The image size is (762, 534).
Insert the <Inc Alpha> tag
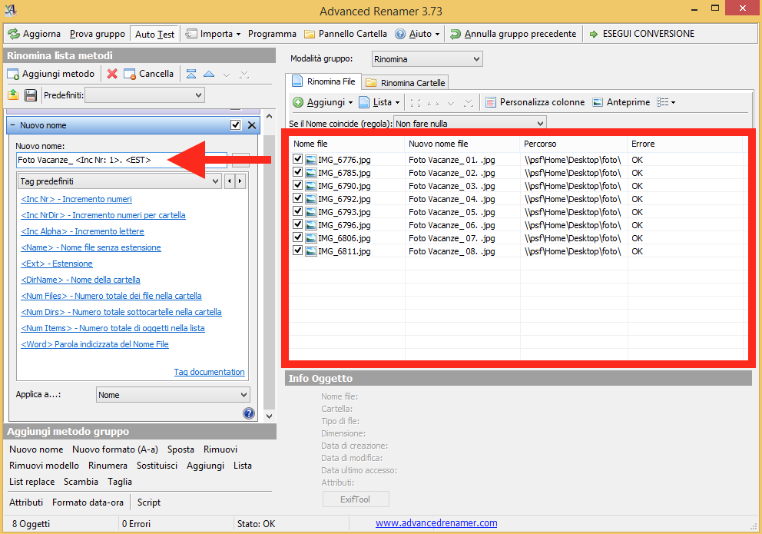pos(83,231)
